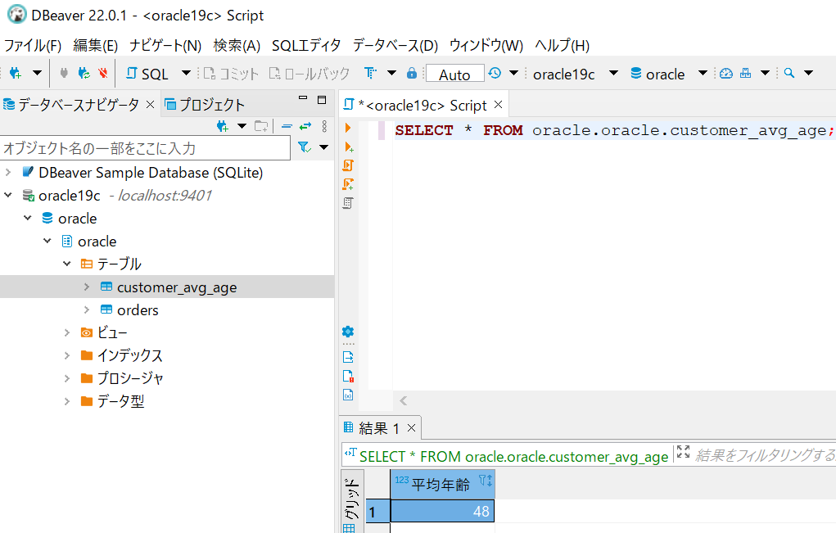Viewport: 836px width, 533px height.
Task: Click the transaction log clock icon
Action: 495,73
